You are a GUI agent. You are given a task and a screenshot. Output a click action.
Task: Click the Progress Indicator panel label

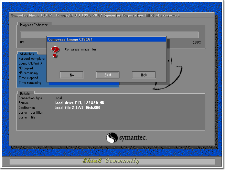click(x=34, y=25)
